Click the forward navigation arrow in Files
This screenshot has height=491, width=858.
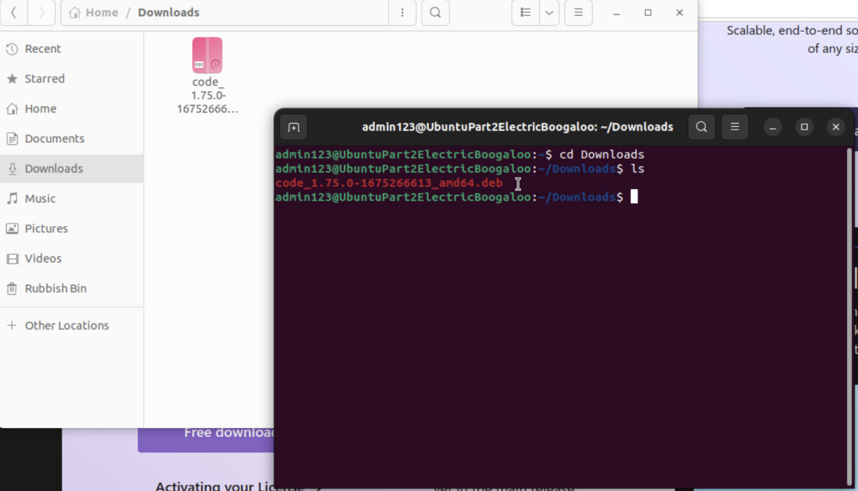41,12
